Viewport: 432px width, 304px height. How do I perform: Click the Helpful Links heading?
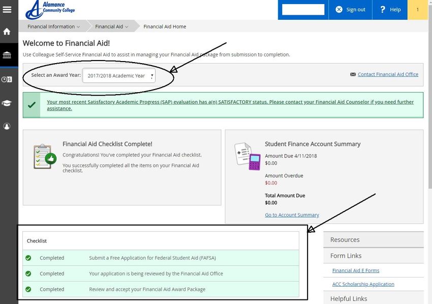[x=374, y=299]
